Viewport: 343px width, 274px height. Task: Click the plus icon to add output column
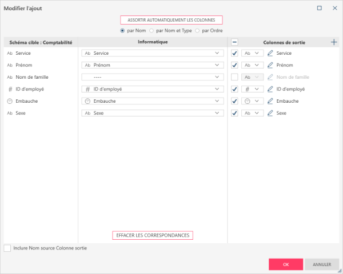coord(334,42)
